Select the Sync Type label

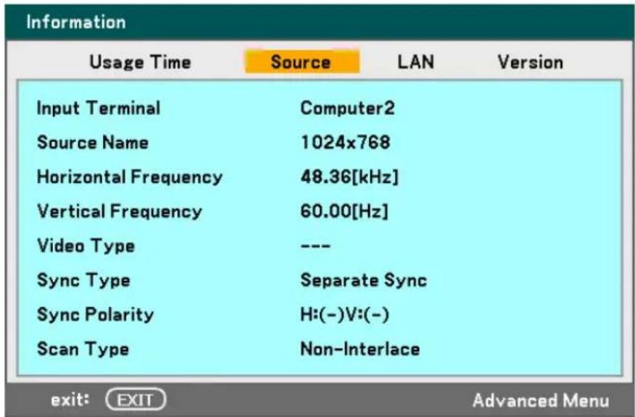tap(83, 280)
